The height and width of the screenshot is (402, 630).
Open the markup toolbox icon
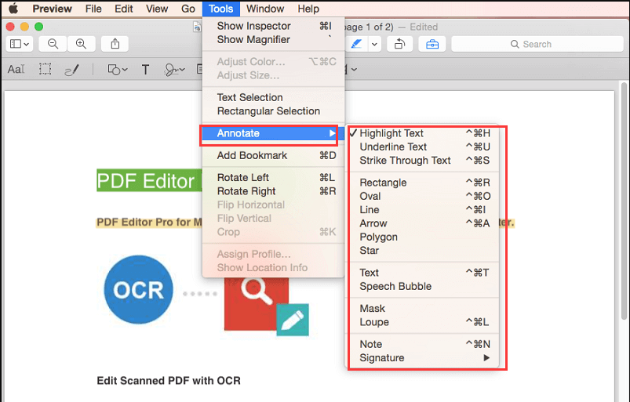pos(432,45)
